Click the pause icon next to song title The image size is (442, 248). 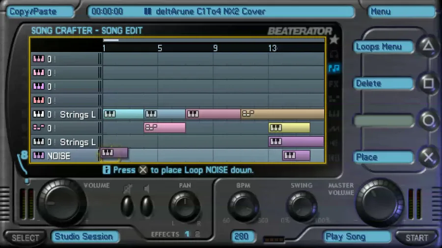[x=148, y=12]
